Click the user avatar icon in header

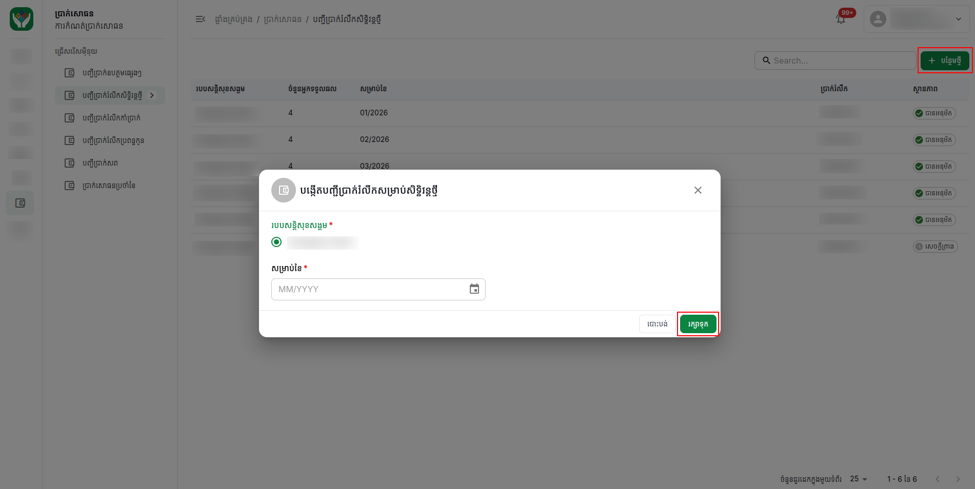(878, 19)
